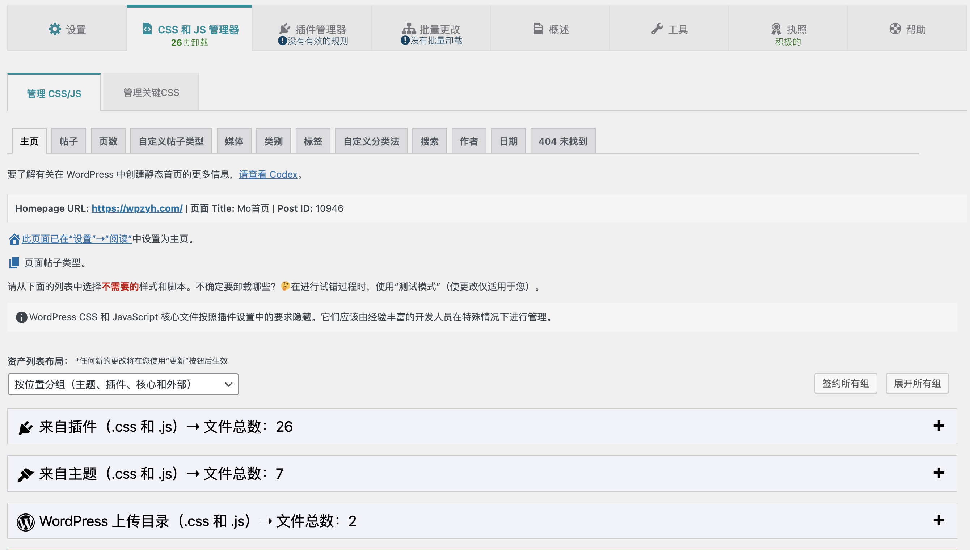Click the document icon on 概述 tab
Viewport: 970px width, 550px height.
point(538,29)
